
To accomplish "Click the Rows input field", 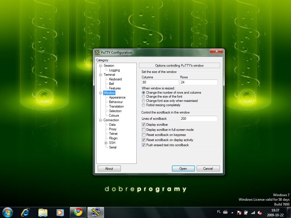I will click(199, 82).
